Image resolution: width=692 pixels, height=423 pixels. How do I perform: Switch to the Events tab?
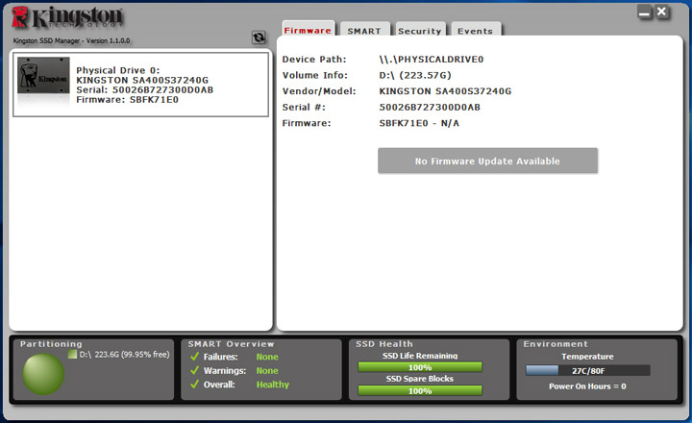(476, 30)
